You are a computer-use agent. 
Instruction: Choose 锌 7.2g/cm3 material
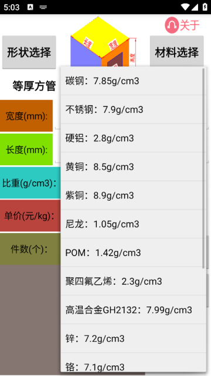[133, 338]
